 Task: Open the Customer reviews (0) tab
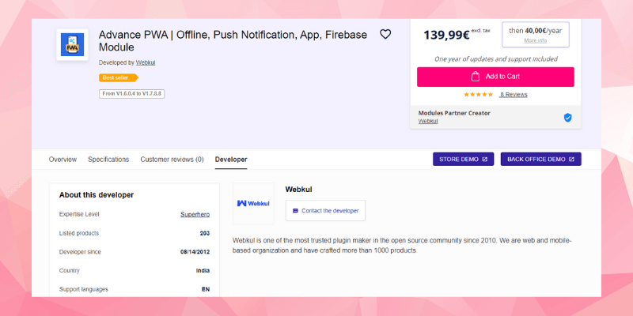(x=172, y=160)
